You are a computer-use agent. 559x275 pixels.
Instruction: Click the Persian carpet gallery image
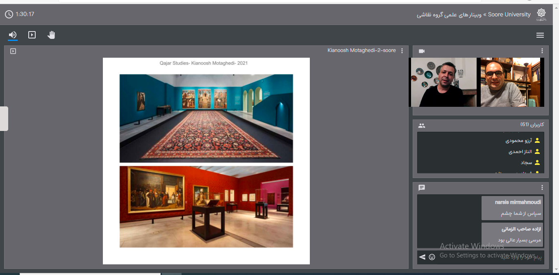(206, 118)
